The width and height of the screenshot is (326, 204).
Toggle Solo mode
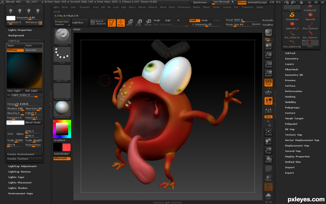coord(268,196)
